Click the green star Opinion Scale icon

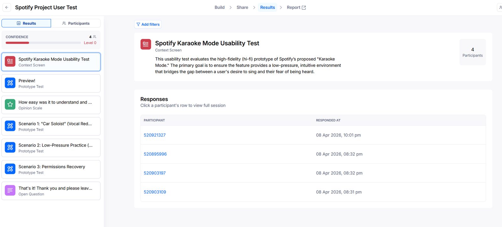(10, 104)
